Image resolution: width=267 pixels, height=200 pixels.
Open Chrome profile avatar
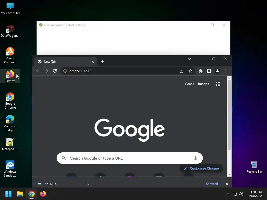(x=217, y=71)
